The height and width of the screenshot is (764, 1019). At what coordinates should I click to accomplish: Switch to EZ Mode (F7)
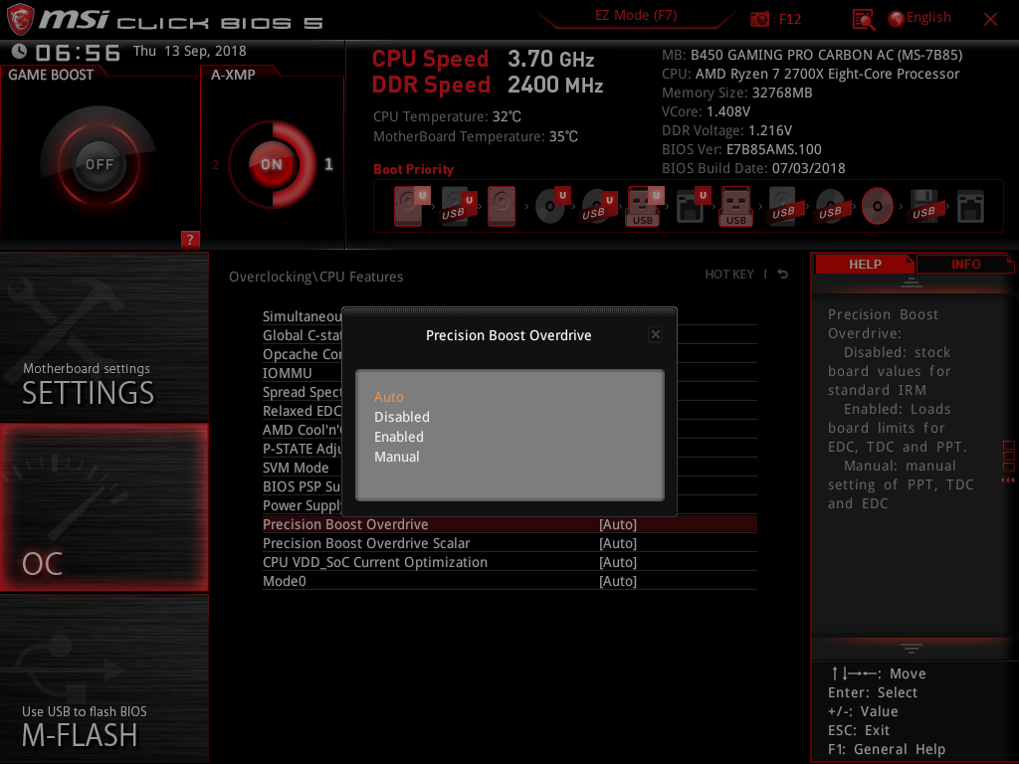[636, 15]
